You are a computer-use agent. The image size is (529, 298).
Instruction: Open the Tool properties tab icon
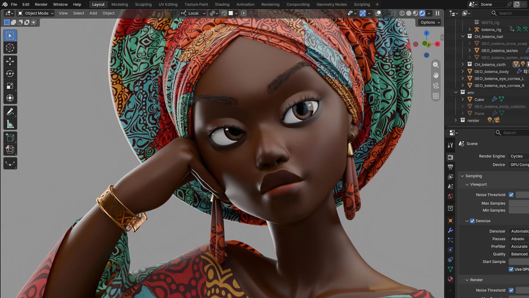[x=451, y=145]
